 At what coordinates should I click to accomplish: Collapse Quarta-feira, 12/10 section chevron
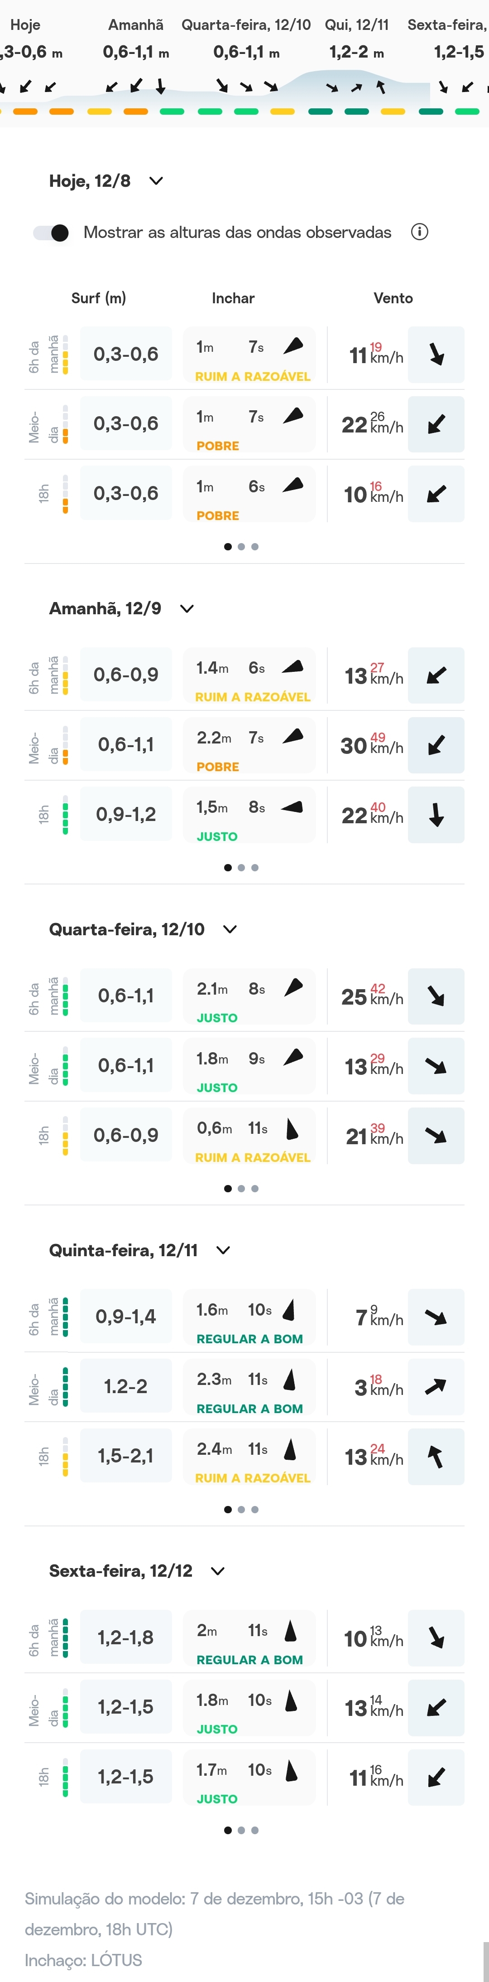tap(230, 929)
